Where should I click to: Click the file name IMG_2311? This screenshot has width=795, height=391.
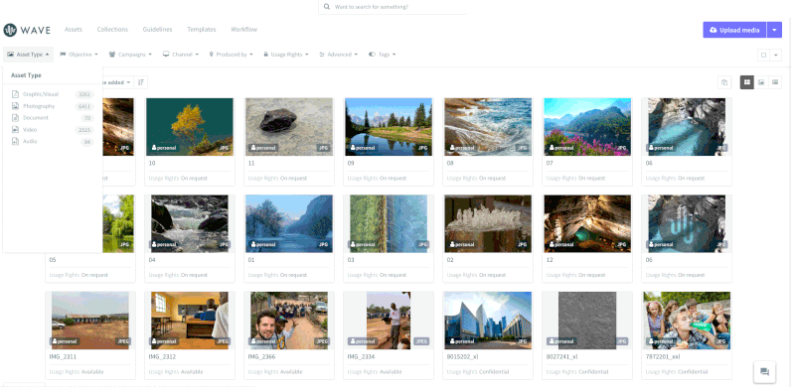(63, 356)
